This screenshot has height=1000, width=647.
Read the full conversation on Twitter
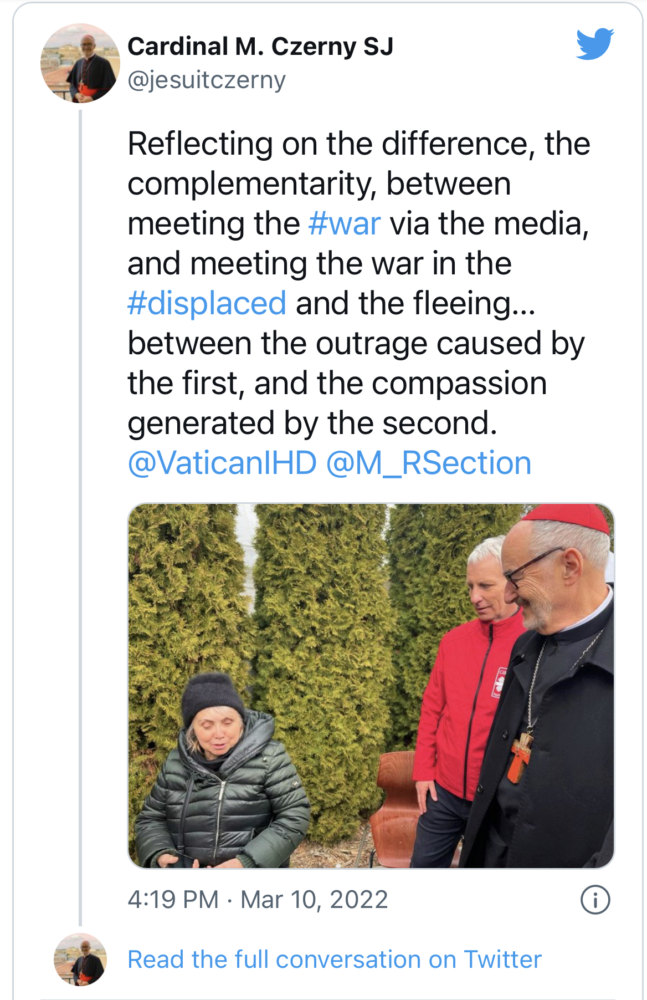coord(335,960)
